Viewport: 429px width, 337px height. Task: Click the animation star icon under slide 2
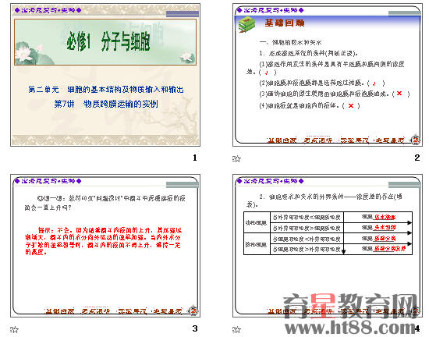(x=236, y=158)
